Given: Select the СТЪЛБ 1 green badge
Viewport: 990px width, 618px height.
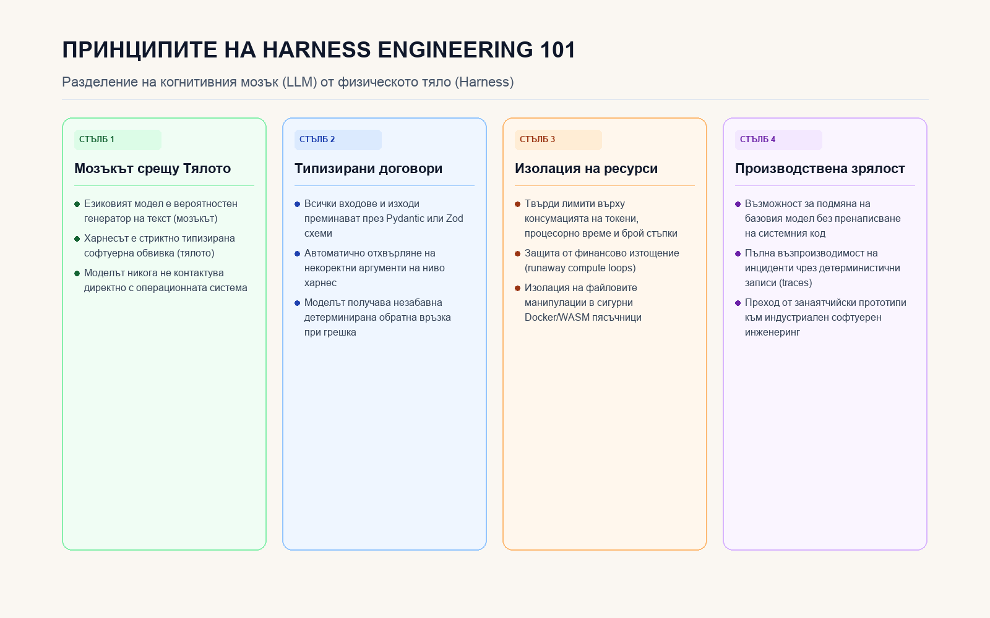Looking at the screenshot, I should (x=118, y=140).
